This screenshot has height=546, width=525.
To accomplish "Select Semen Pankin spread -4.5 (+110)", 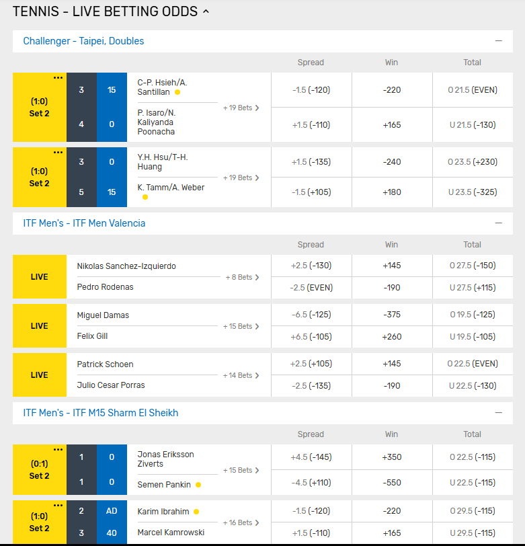I will [311, 483].
